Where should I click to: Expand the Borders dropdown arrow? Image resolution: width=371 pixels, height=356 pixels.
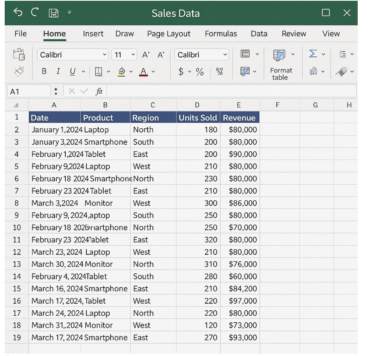coord(108,72)
